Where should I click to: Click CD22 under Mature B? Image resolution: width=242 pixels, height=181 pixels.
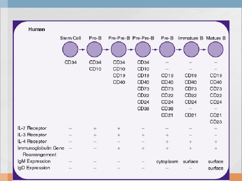(216, 96)
